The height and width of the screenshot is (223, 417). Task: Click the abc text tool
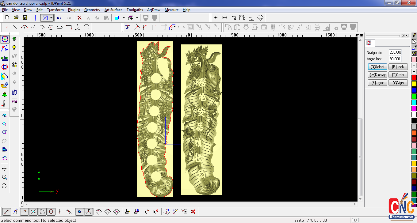tap(5, 58)
